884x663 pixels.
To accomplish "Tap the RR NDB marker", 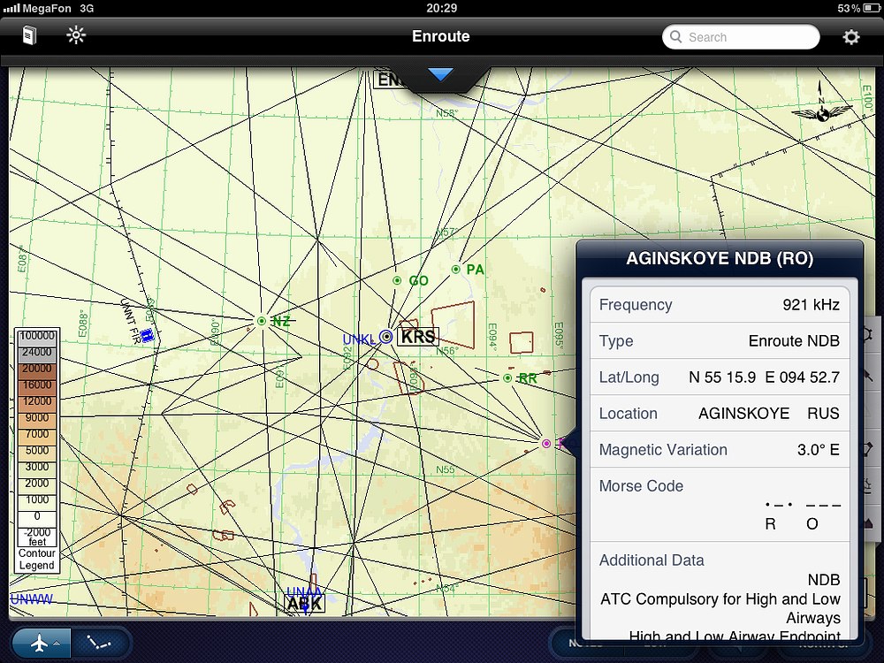I will click(507, 378).
